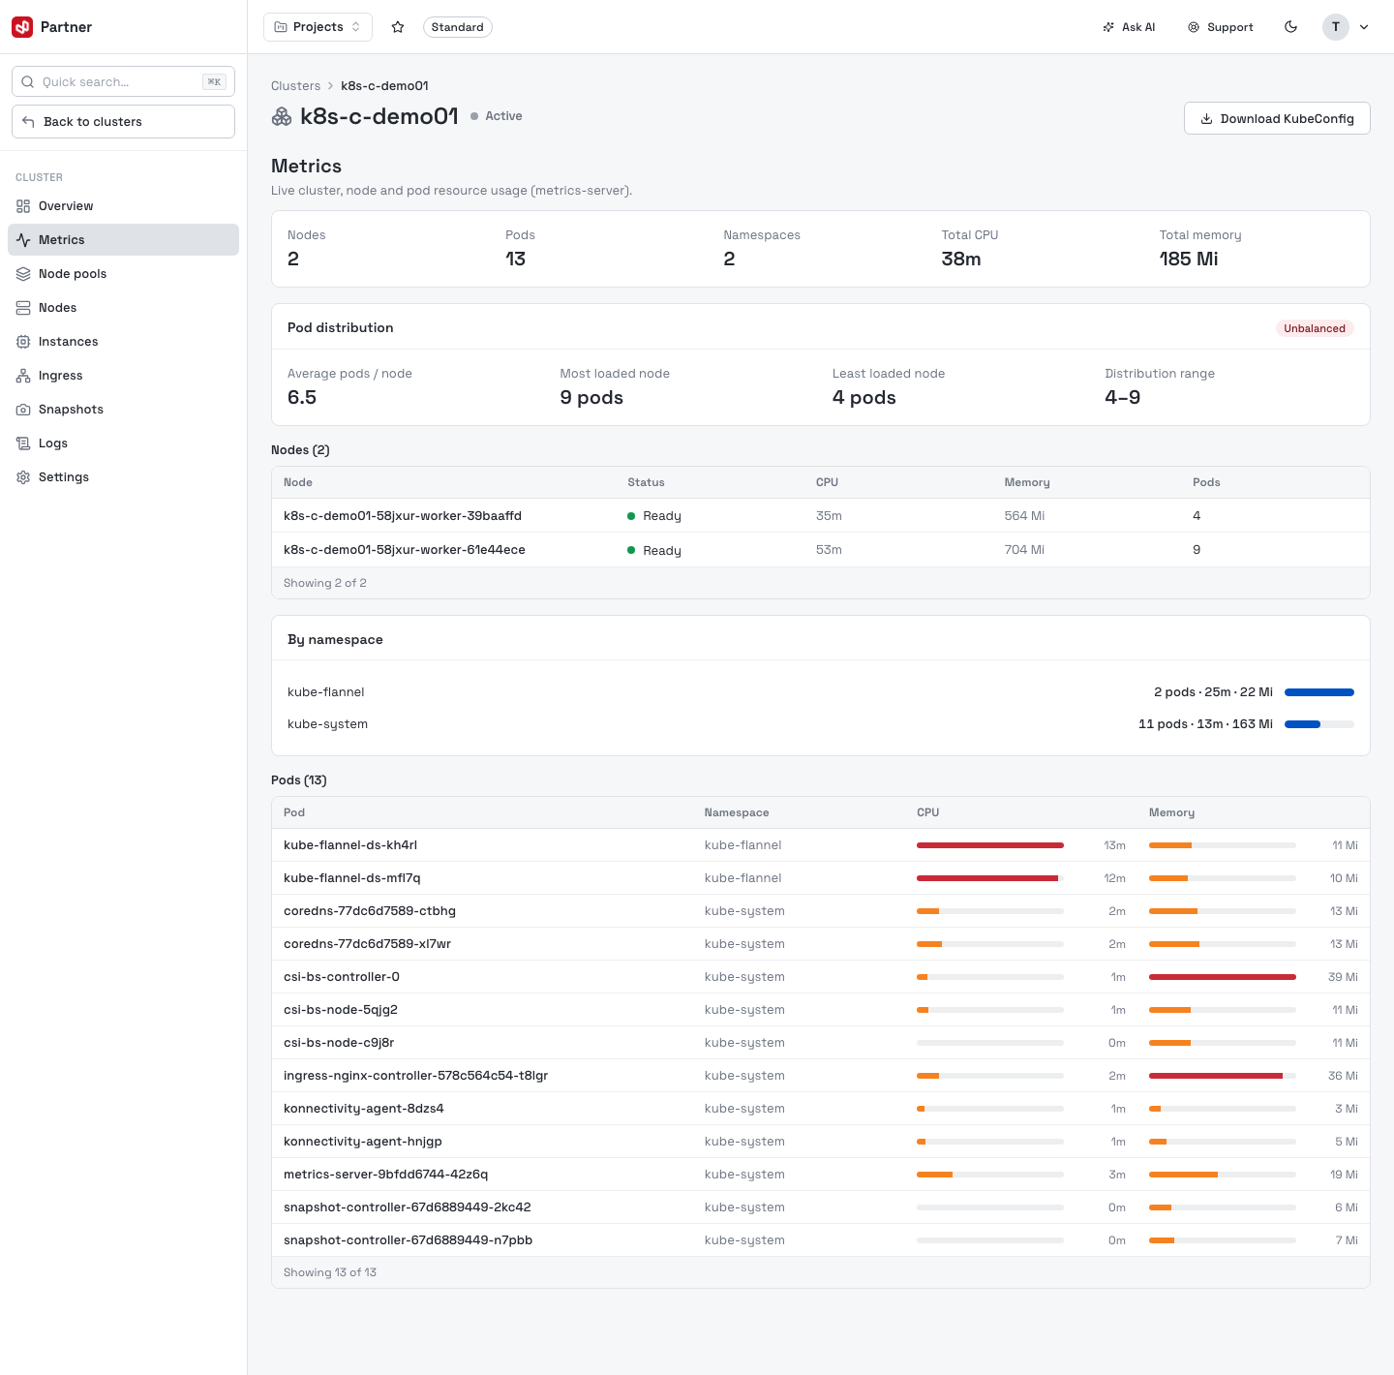The width and height of the screenshot is (1394, 1375).
Task: Select node worker-61e44ece row
Action: coord(821,550)
